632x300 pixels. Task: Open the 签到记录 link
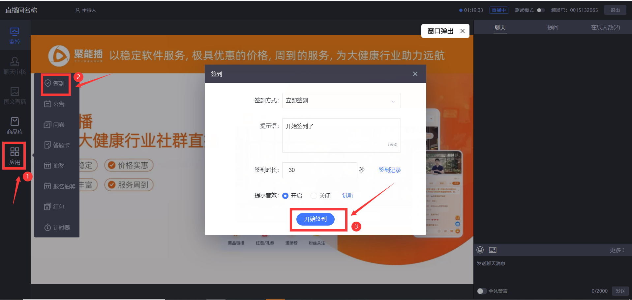[390, 170]
